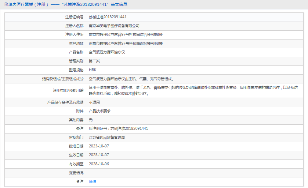Open the 详情 link in the 注 row
308x188 pixels.
[92, 181]
